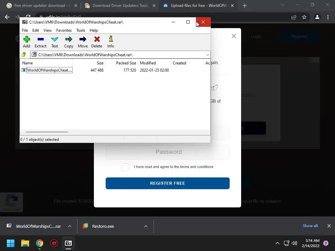The image size is (335, 251).
Task: Click the Login link on the webpage
Action: tap(256, 37)
